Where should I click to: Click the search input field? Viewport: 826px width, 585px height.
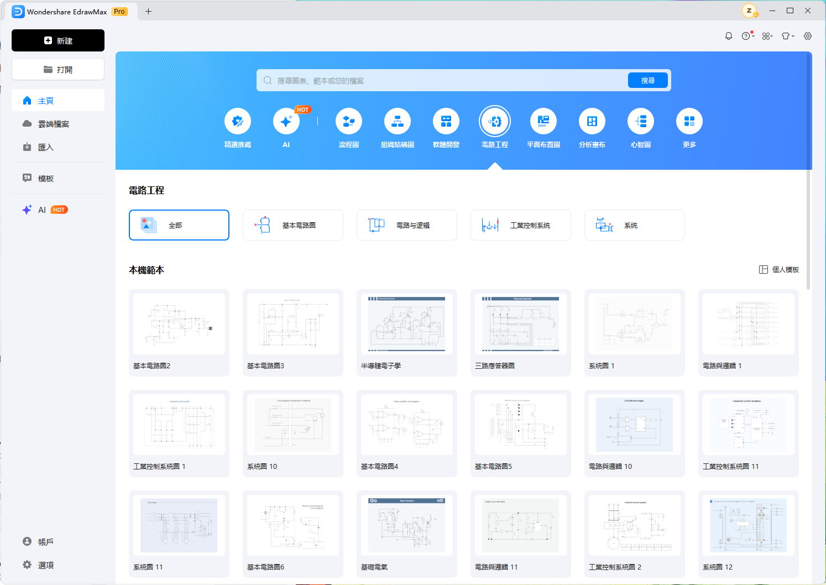coord(442,80)
